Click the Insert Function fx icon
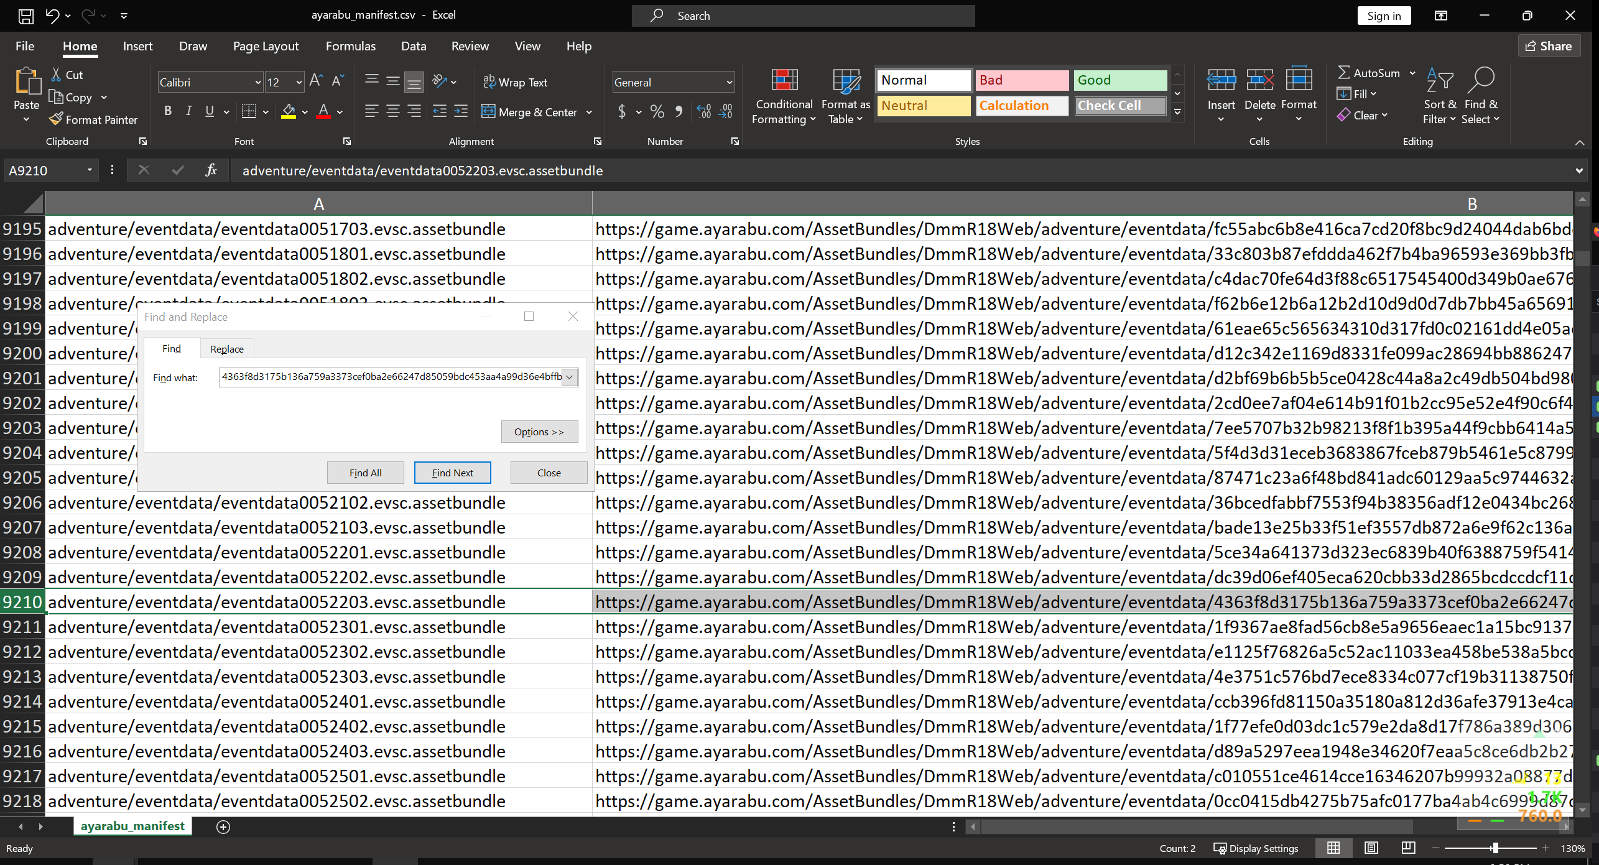Viewport: 1599px width, 865px height. [x=211, y=170]
